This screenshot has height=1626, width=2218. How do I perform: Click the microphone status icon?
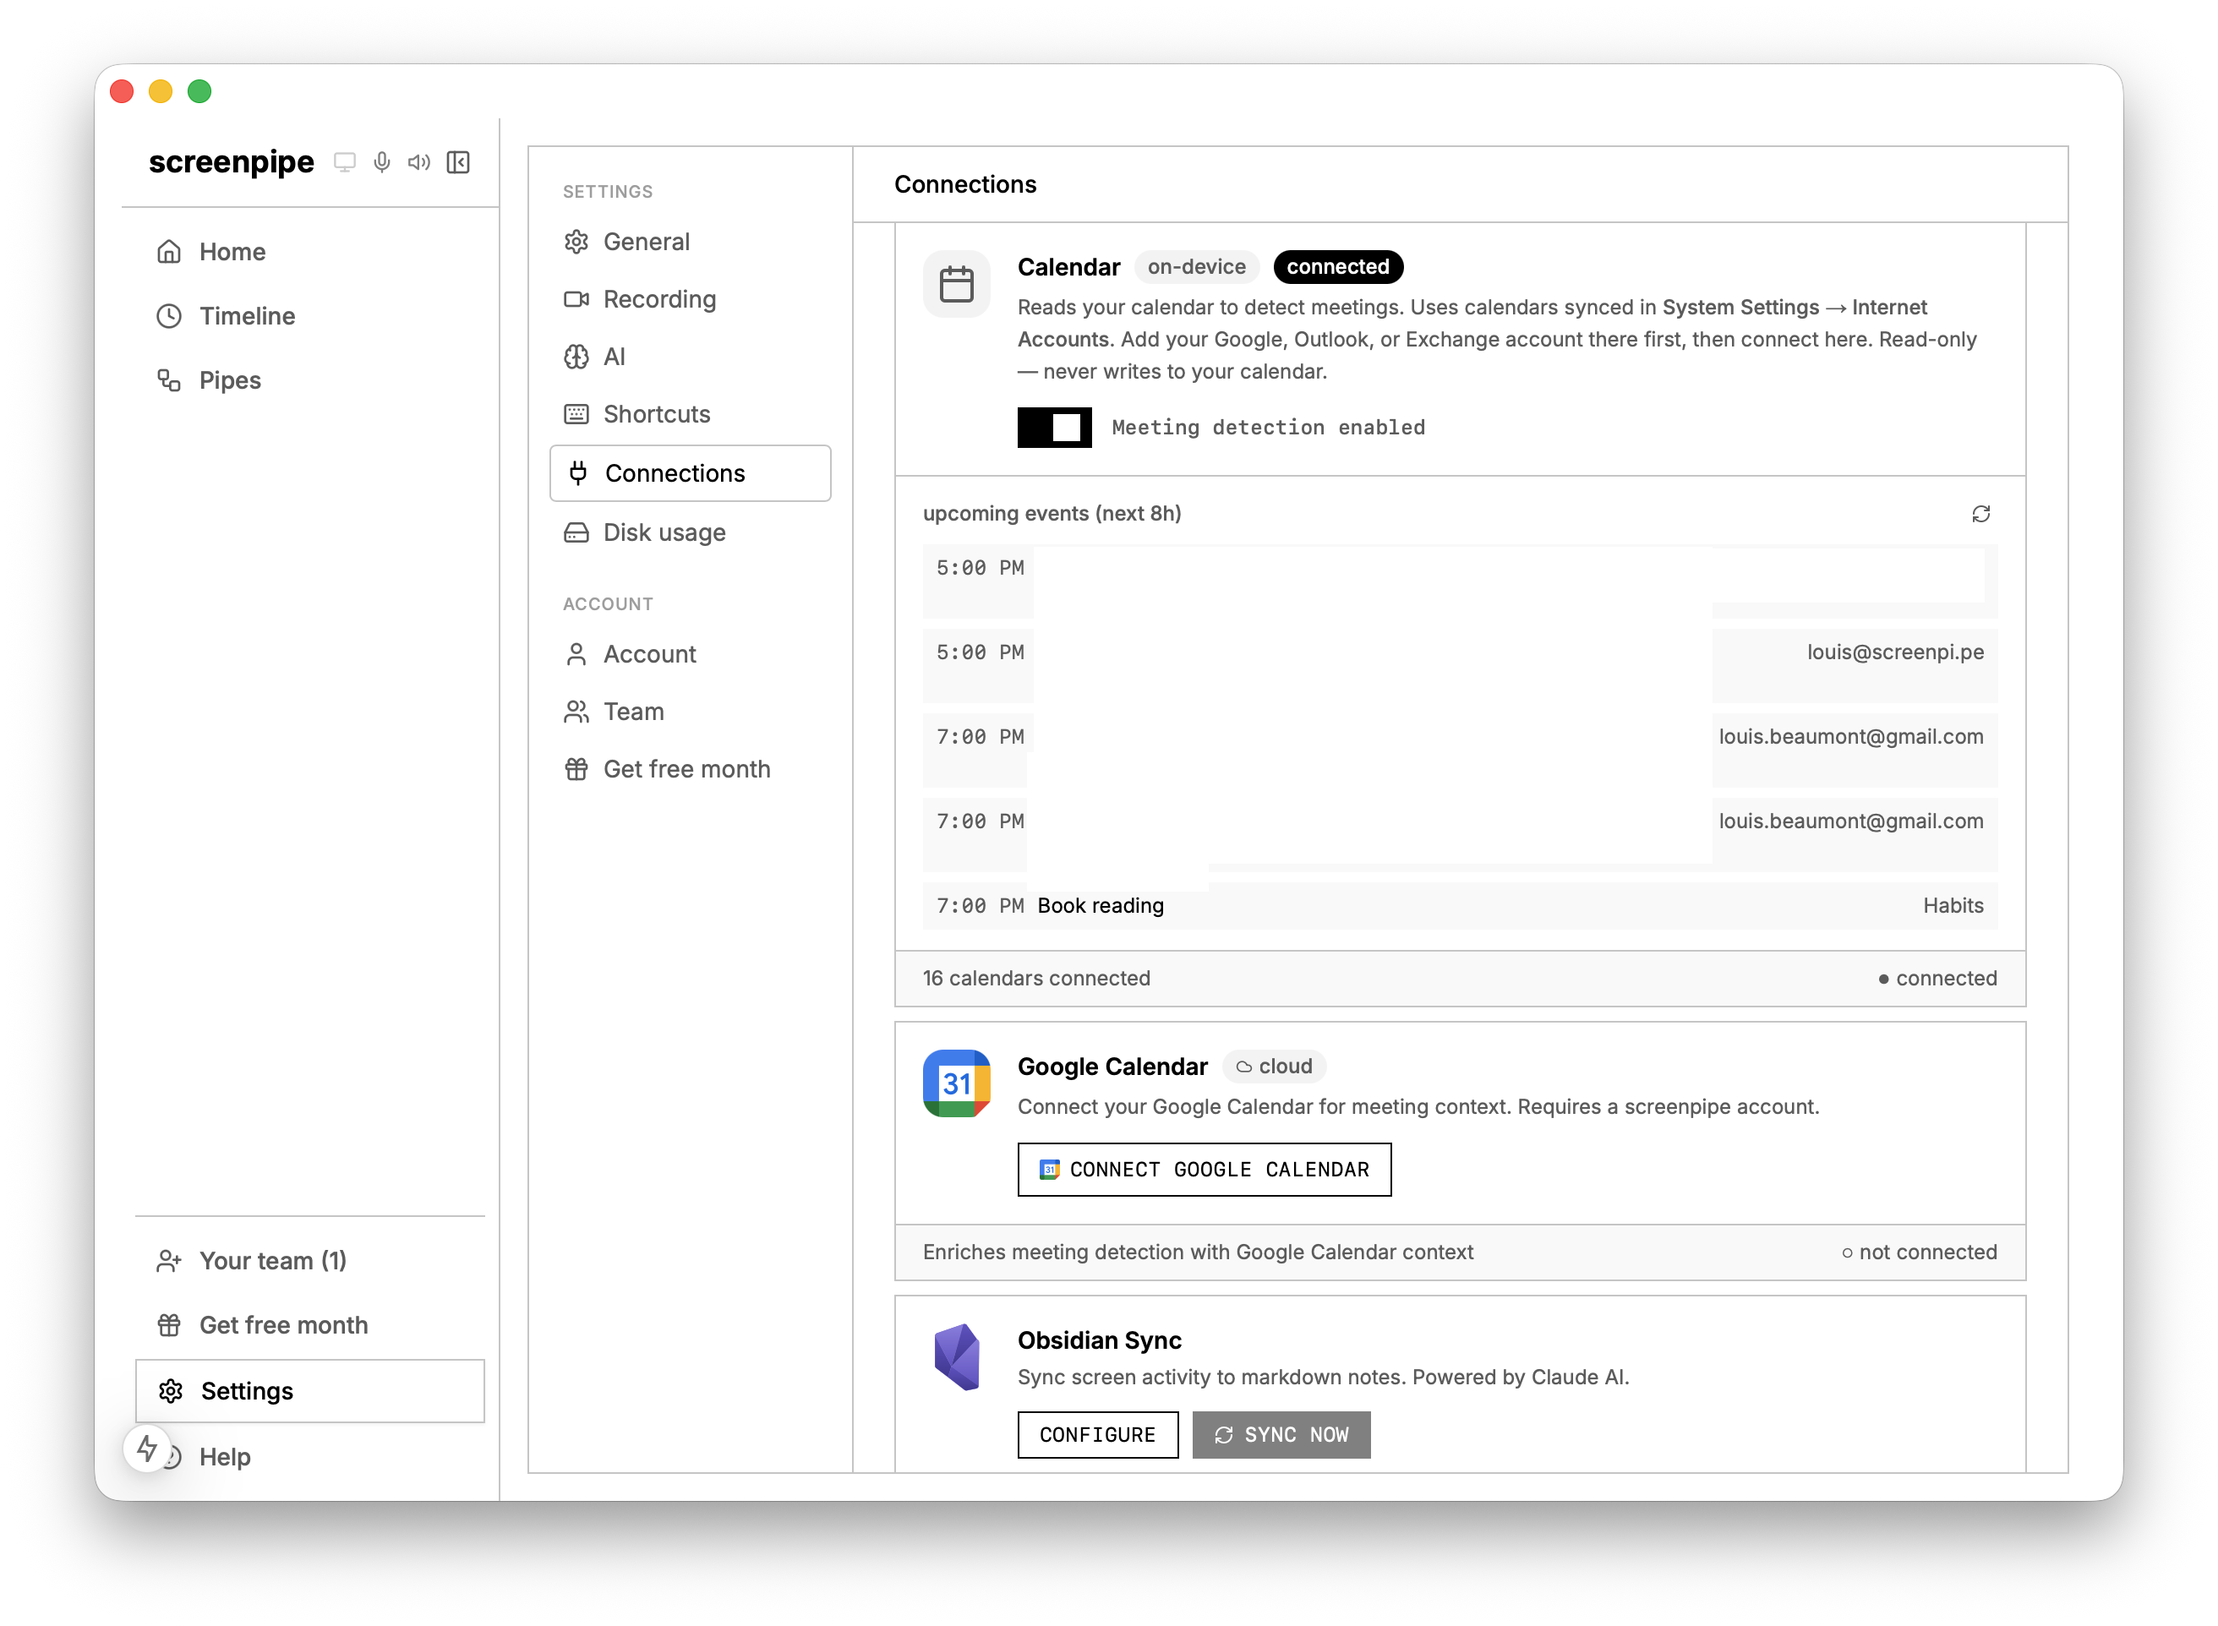point(382,162)
